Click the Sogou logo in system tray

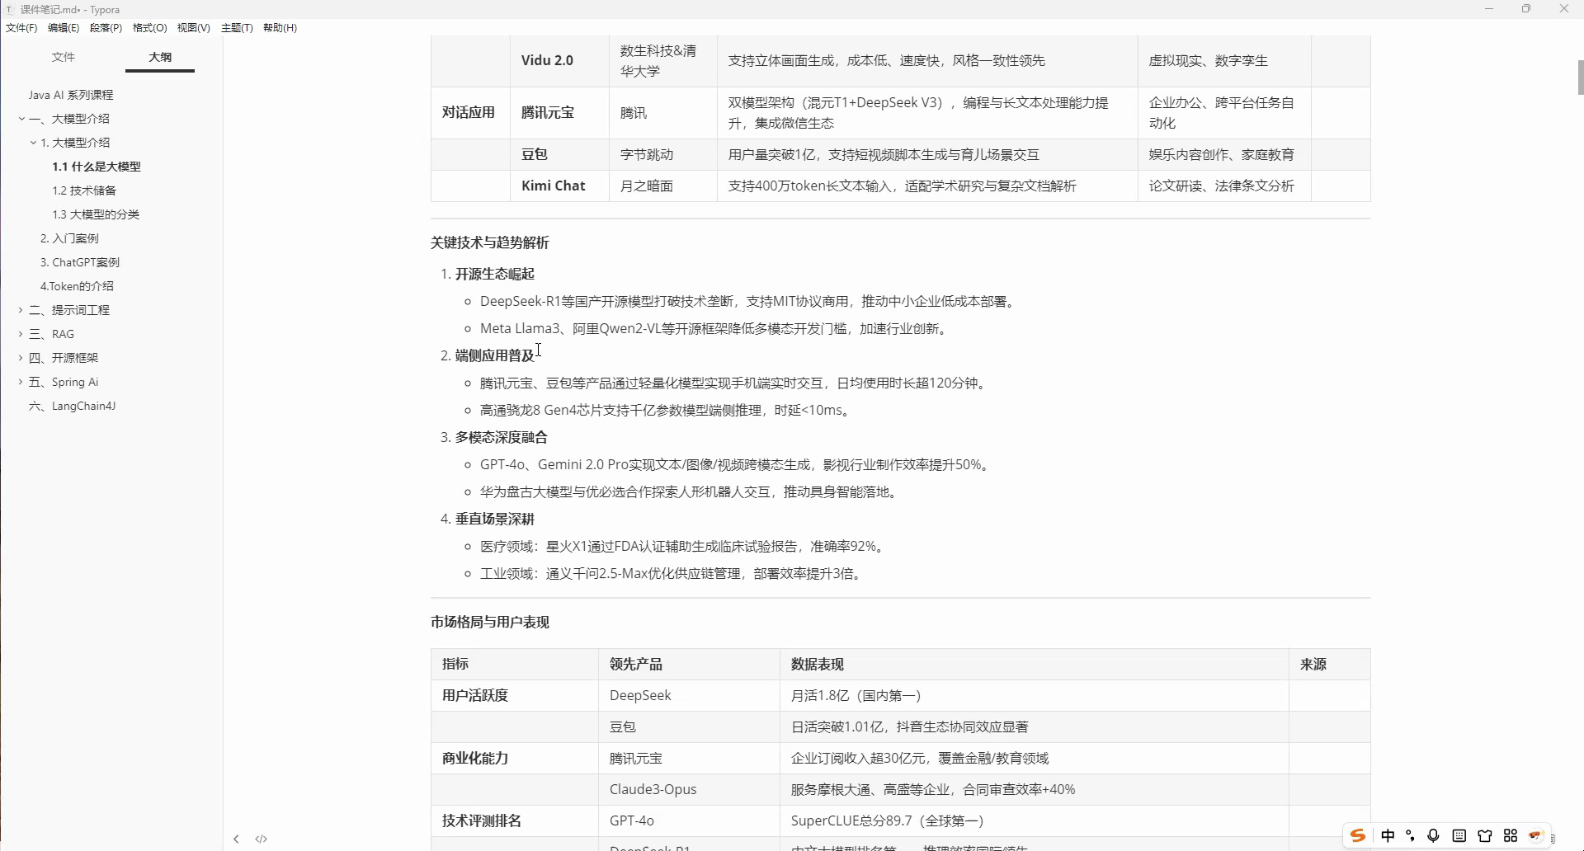click(x=1358, y=835)
